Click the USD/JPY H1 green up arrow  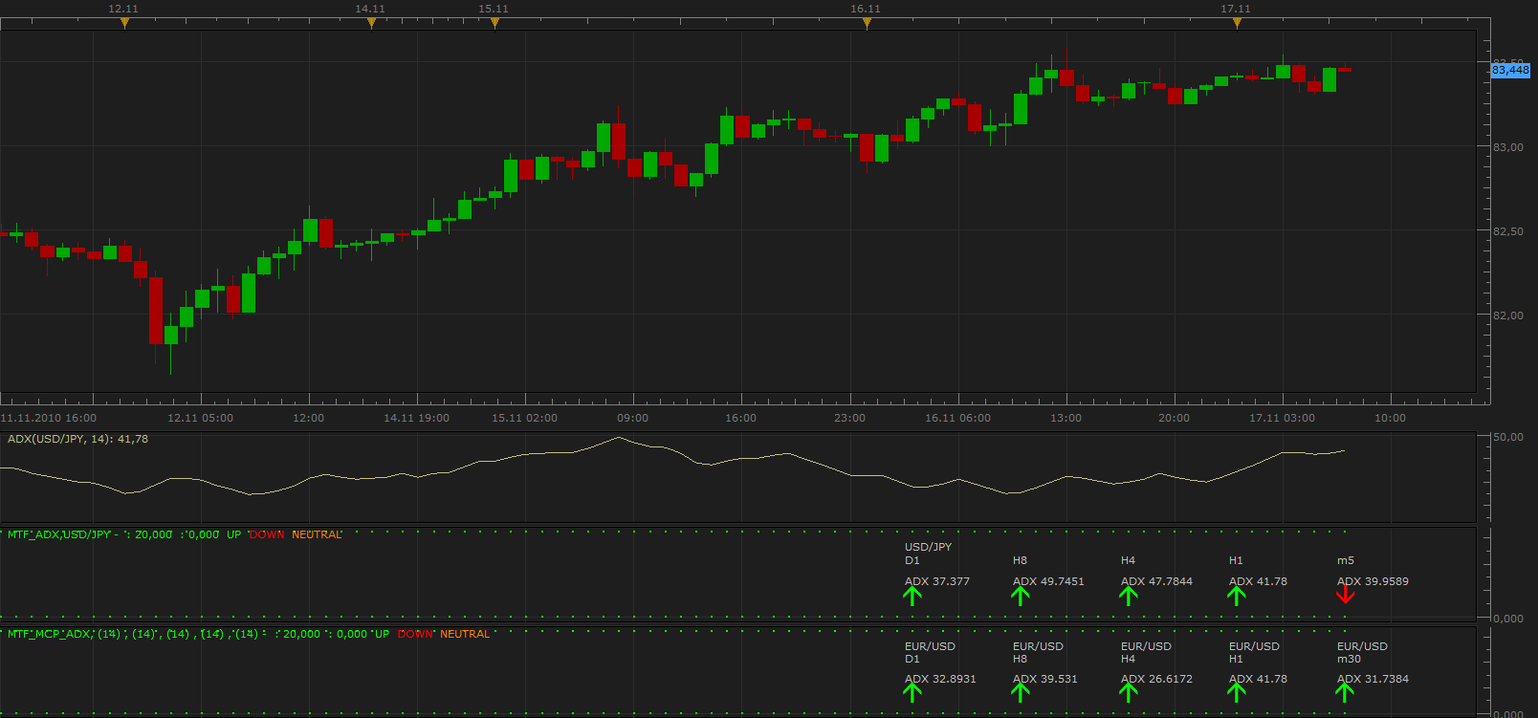coord(1237,596)
